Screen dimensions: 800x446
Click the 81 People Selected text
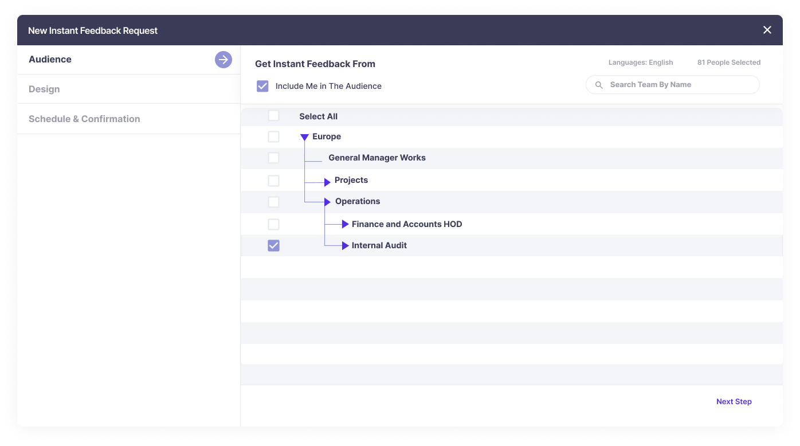pyautogui.click(x=729, y=62)
